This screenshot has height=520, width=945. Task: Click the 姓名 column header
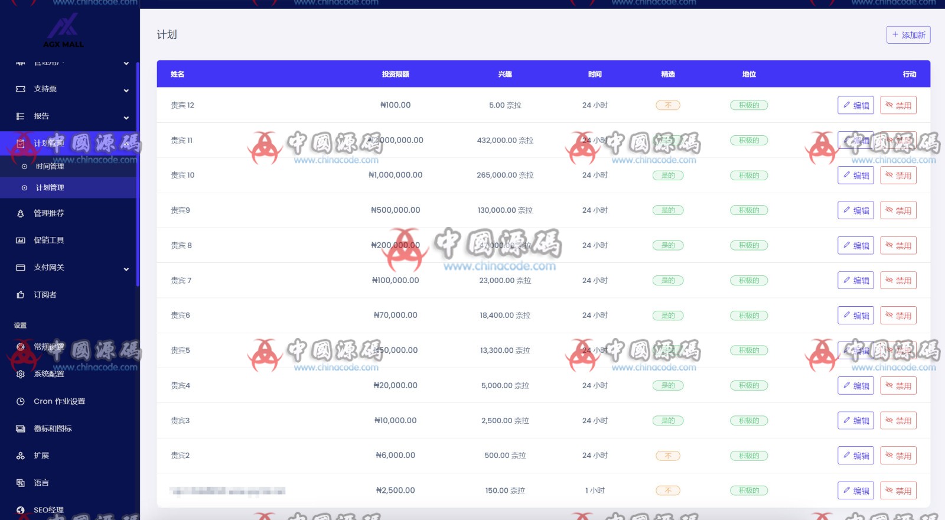pyautogui.click(x=177, y=74)
